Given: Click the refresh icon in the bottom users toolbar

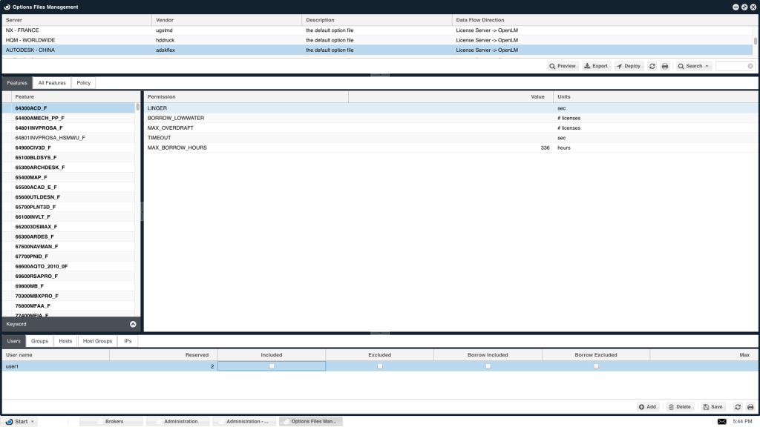Looking at the screenshot, I should click(x=738, y=407).
